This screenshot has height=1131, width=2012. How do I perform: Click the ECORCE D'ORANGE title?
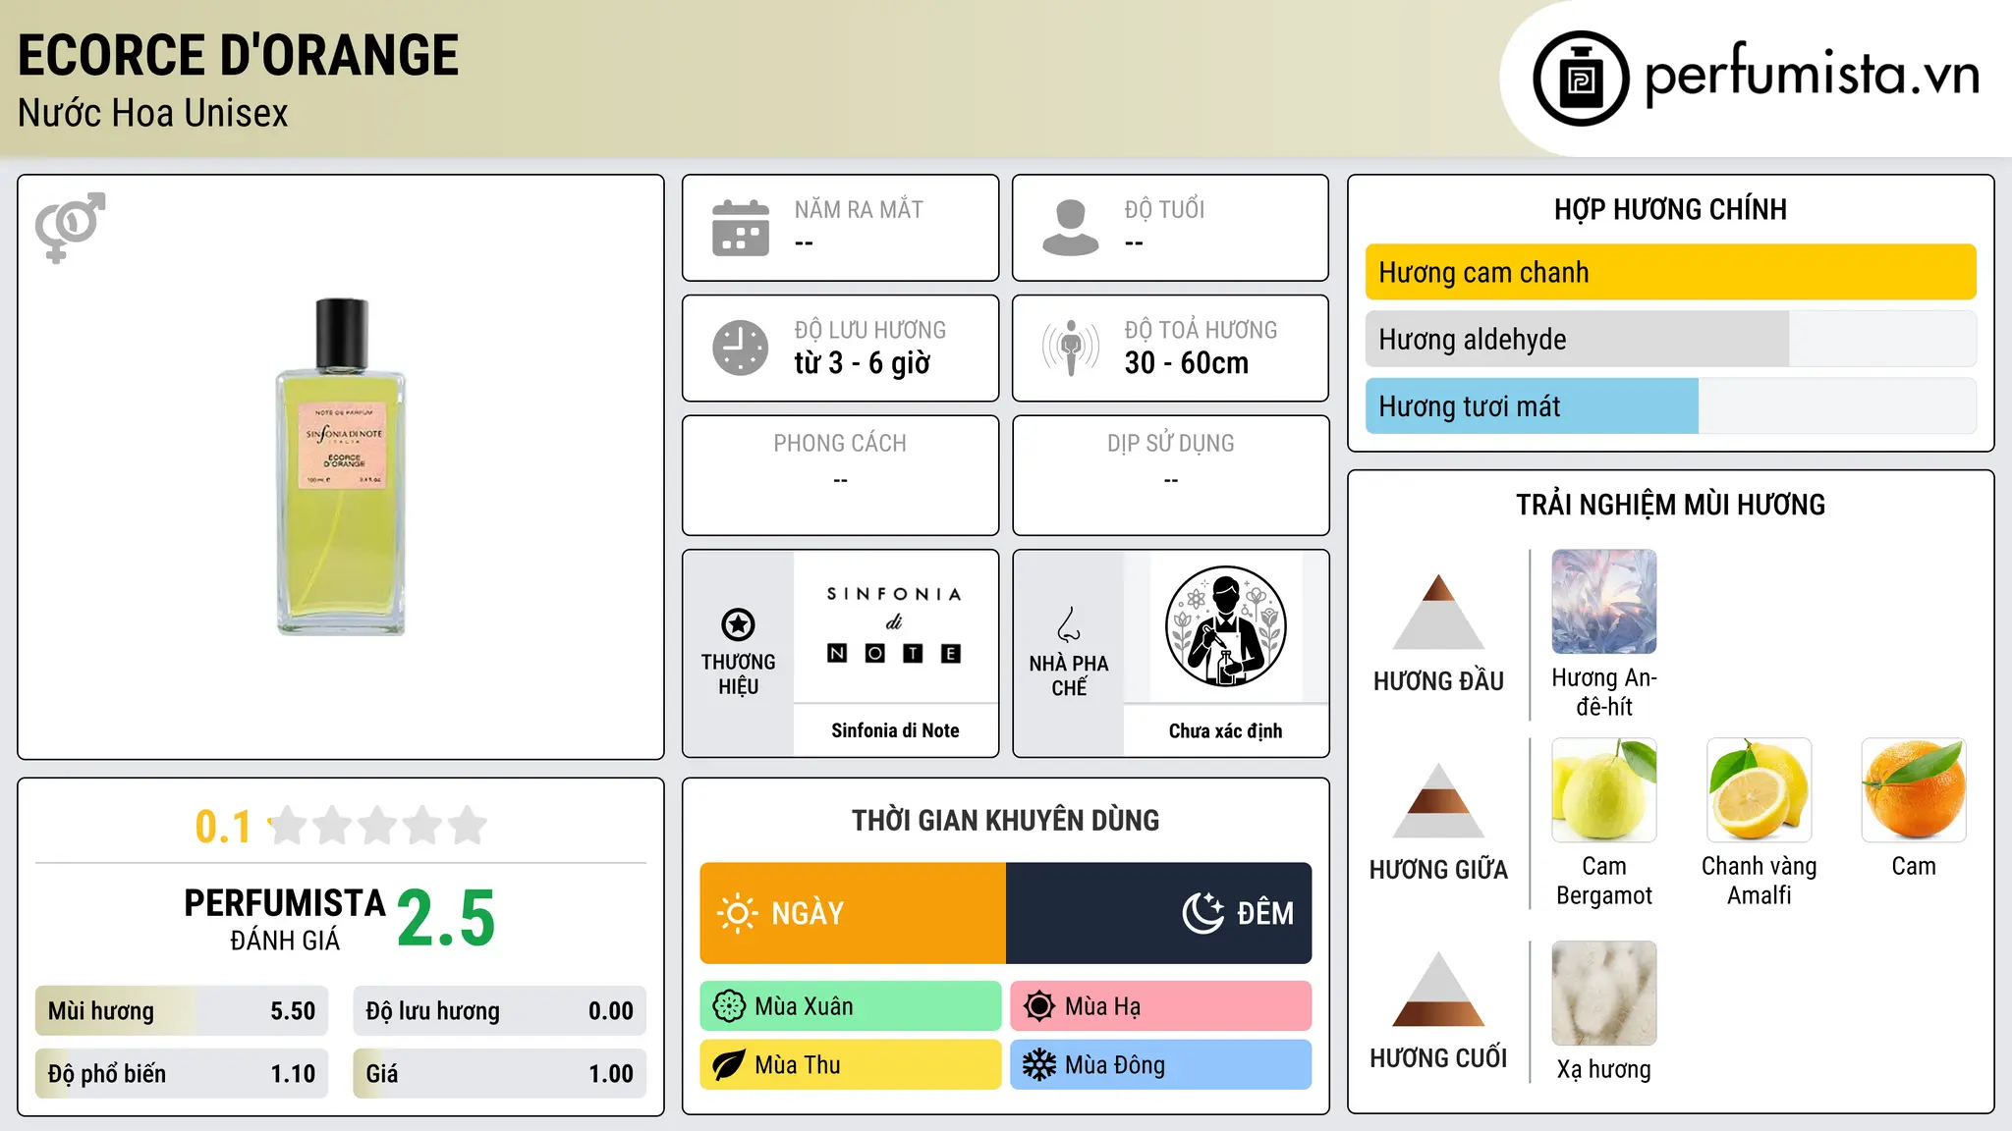click(x=239, y=55)
